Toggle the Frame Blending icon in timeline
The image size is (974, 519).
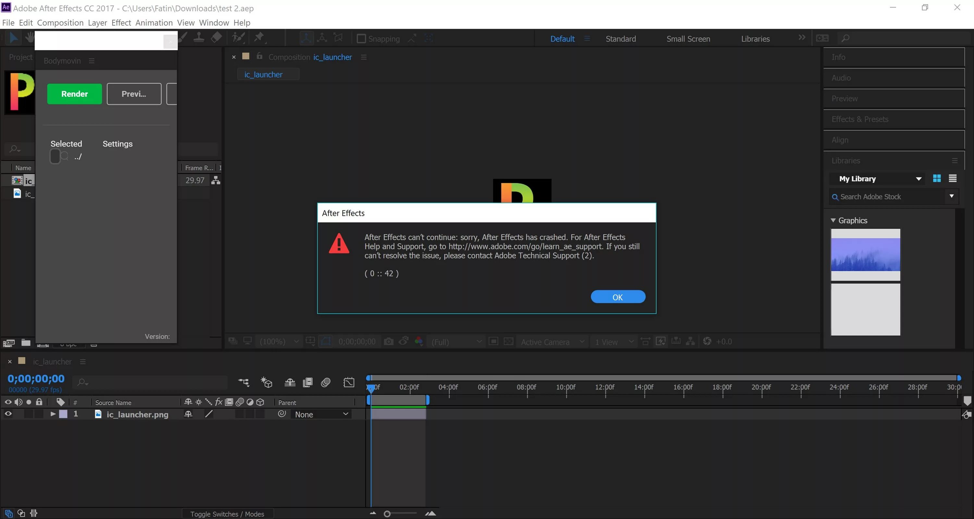coord(308,383)
